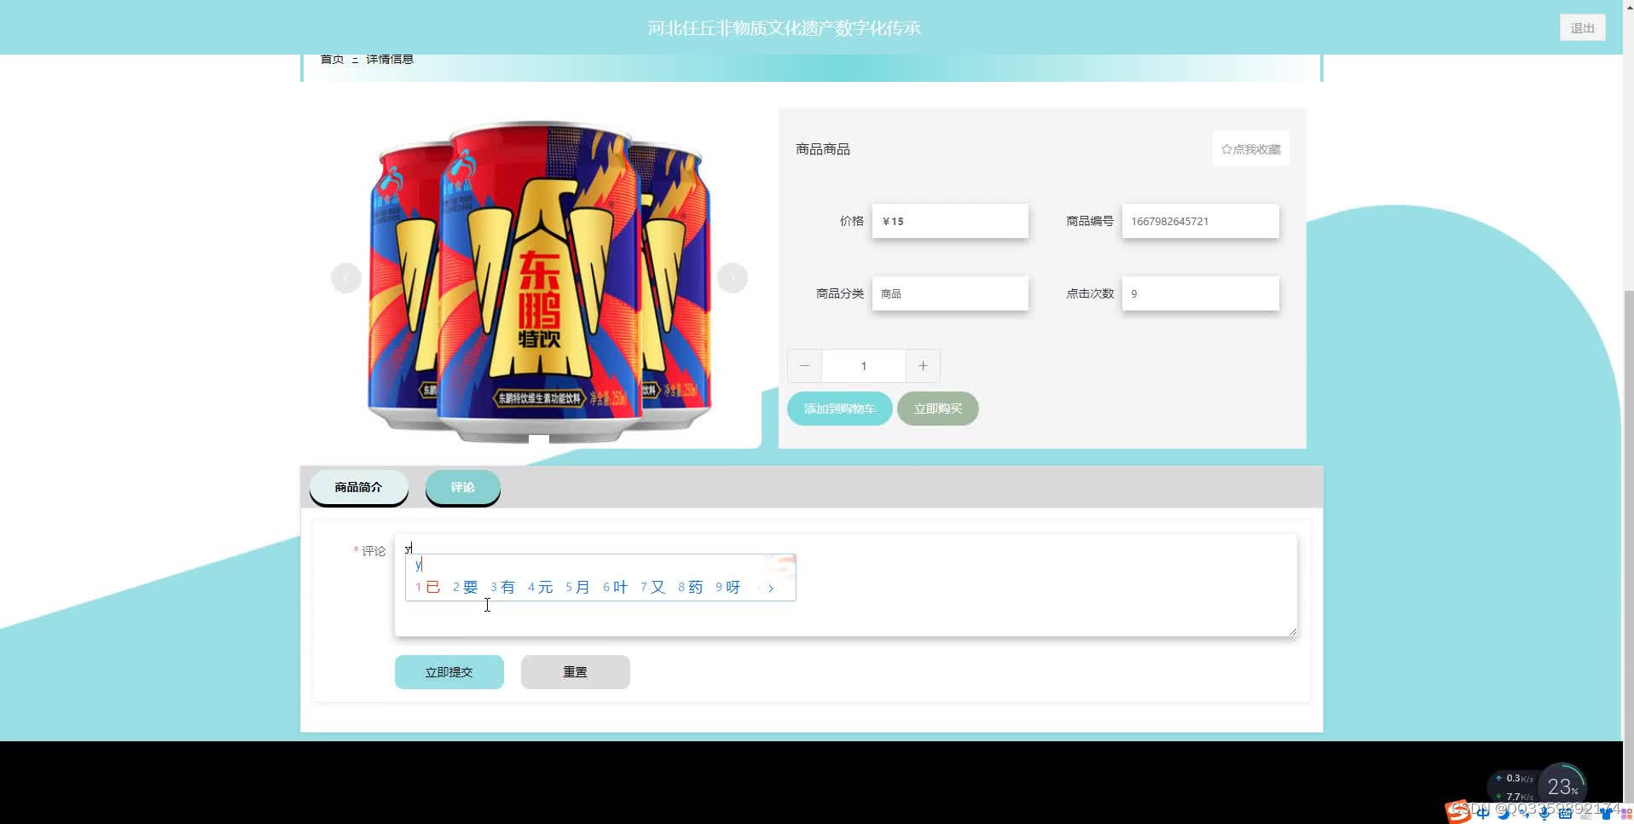Click the quantity input showing 1
Screen dimensions: 1634x824
point(864,366)
